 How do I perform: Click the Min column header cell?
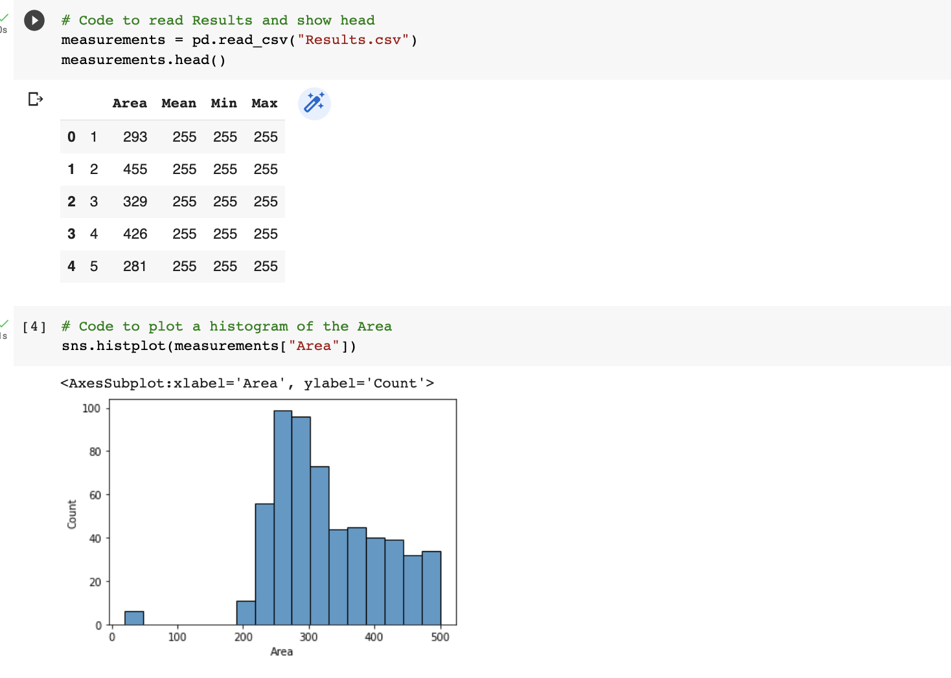223,103
